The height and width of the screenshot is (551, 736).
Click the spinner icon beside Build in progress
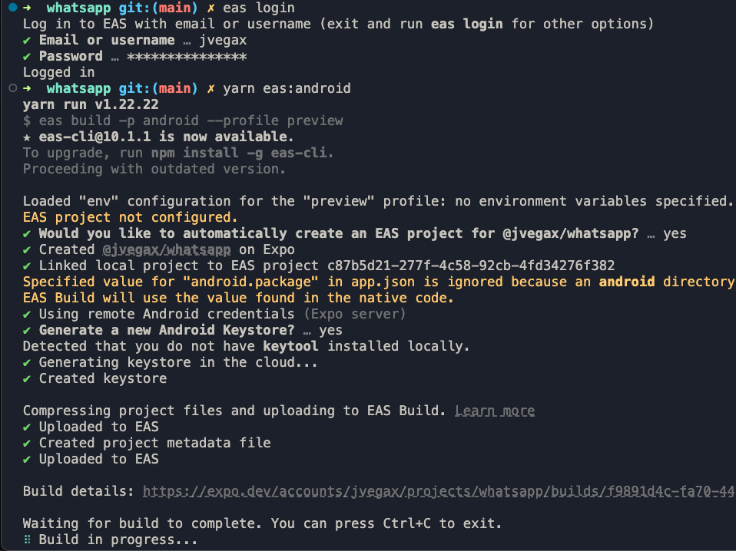pos(28,539)
